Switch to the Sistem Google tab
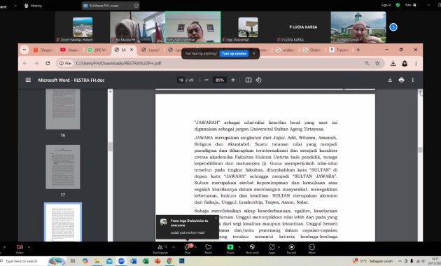Viewport: 441px width, 266px height. [x=311, y=50]
